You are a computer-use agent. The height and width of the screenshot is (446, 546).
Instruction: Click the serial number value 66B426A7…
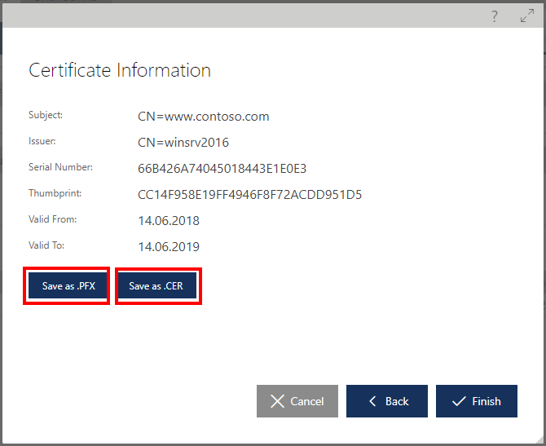pos(222,169)
